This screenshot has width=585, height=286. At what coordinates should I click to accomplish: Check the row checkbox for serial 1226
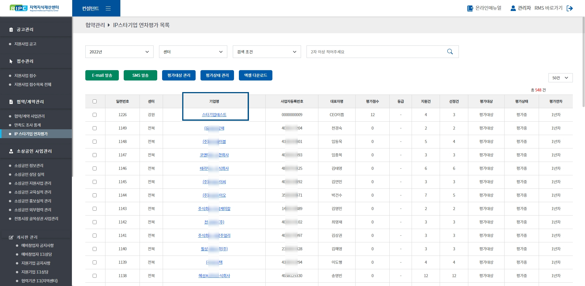[94, 115]
